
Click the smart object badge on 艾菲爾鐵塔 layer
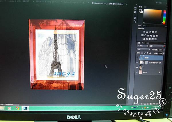click(x=160, y=63)
